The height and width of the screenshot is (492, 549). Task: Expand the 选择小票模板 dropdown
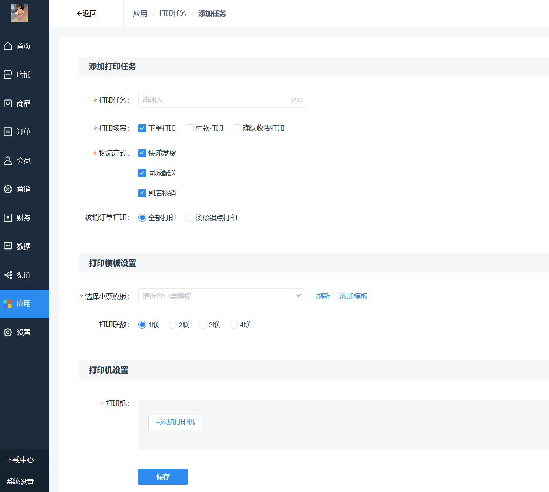222,296
